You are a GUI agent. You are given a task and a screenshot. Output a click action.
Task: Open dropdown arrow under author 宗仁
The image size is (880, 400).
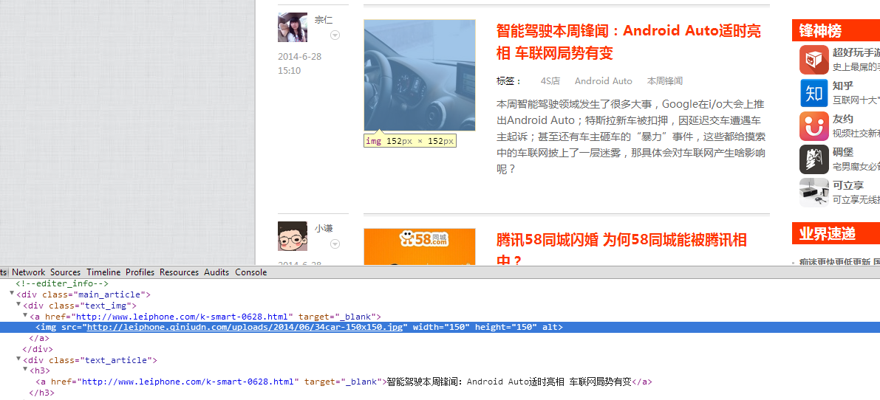pyautogui.click(x=335, y=35)
